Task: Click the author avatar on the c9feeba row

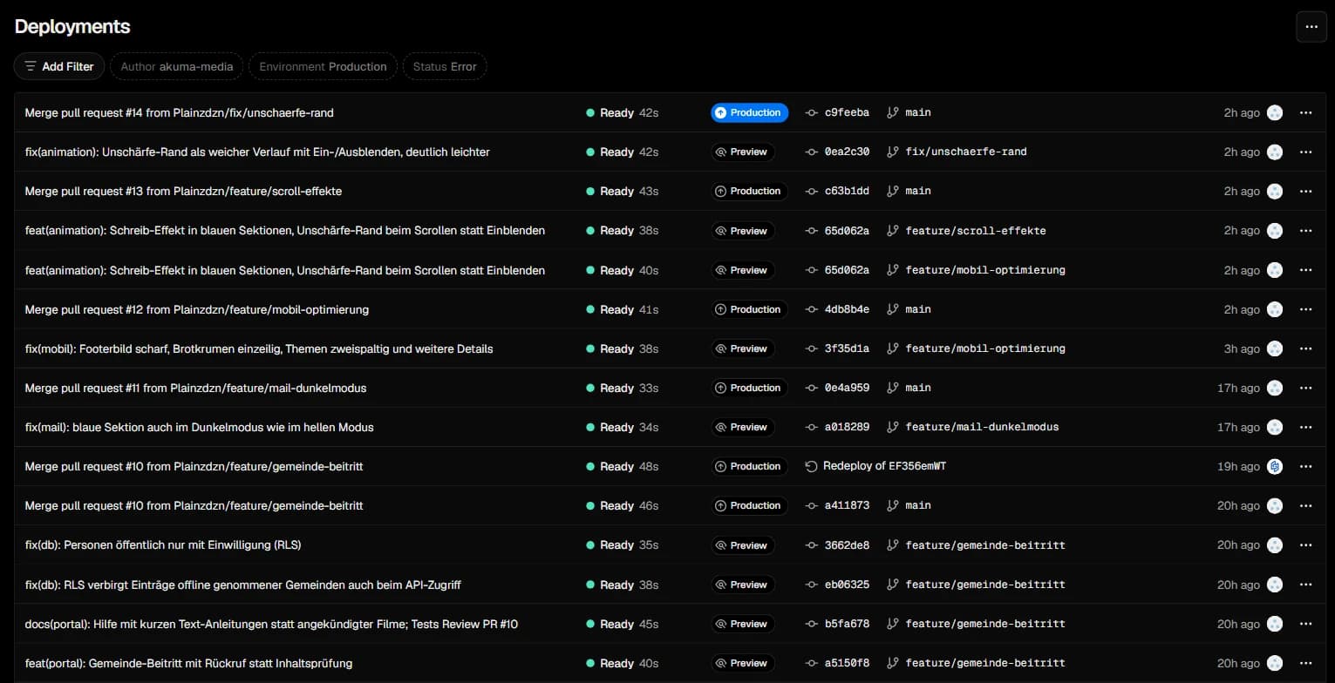Action: [x=1275, y=112]
